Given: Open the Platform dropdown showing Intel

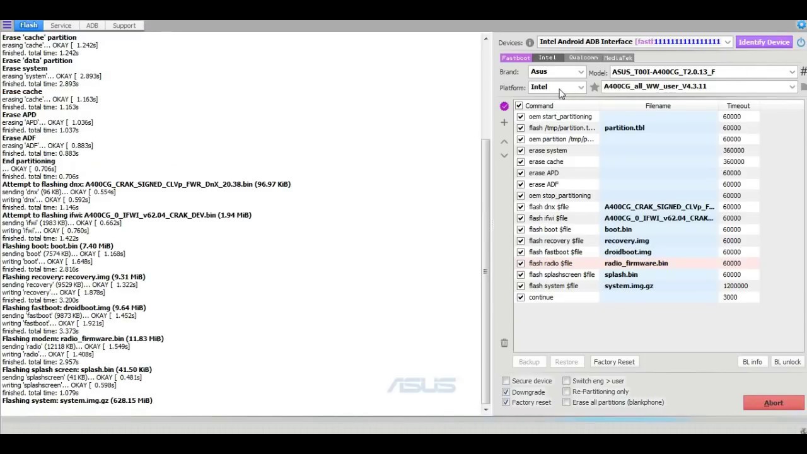Looking at the screenshot, I should pos(557,87).
